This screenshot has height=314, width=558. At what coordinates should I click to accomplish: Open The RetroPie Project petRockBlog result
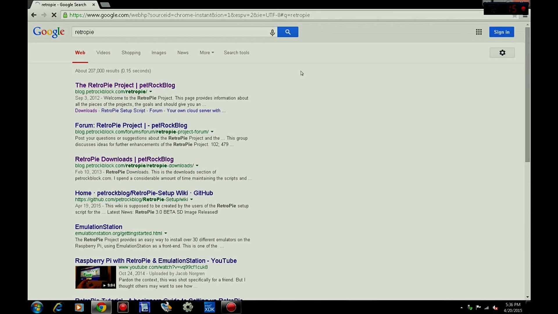point(125,85)
